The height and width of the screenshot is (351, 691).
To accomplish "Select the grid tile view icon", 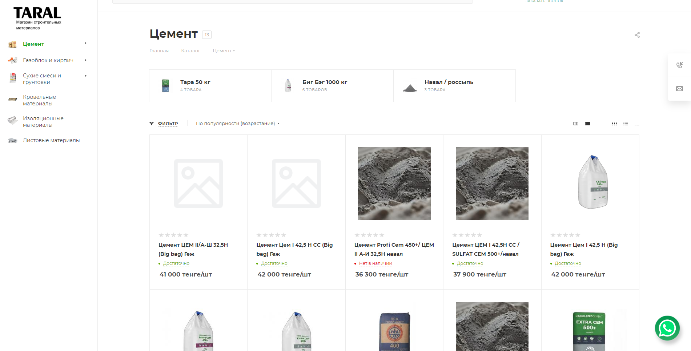I will (x=614, y=124).
